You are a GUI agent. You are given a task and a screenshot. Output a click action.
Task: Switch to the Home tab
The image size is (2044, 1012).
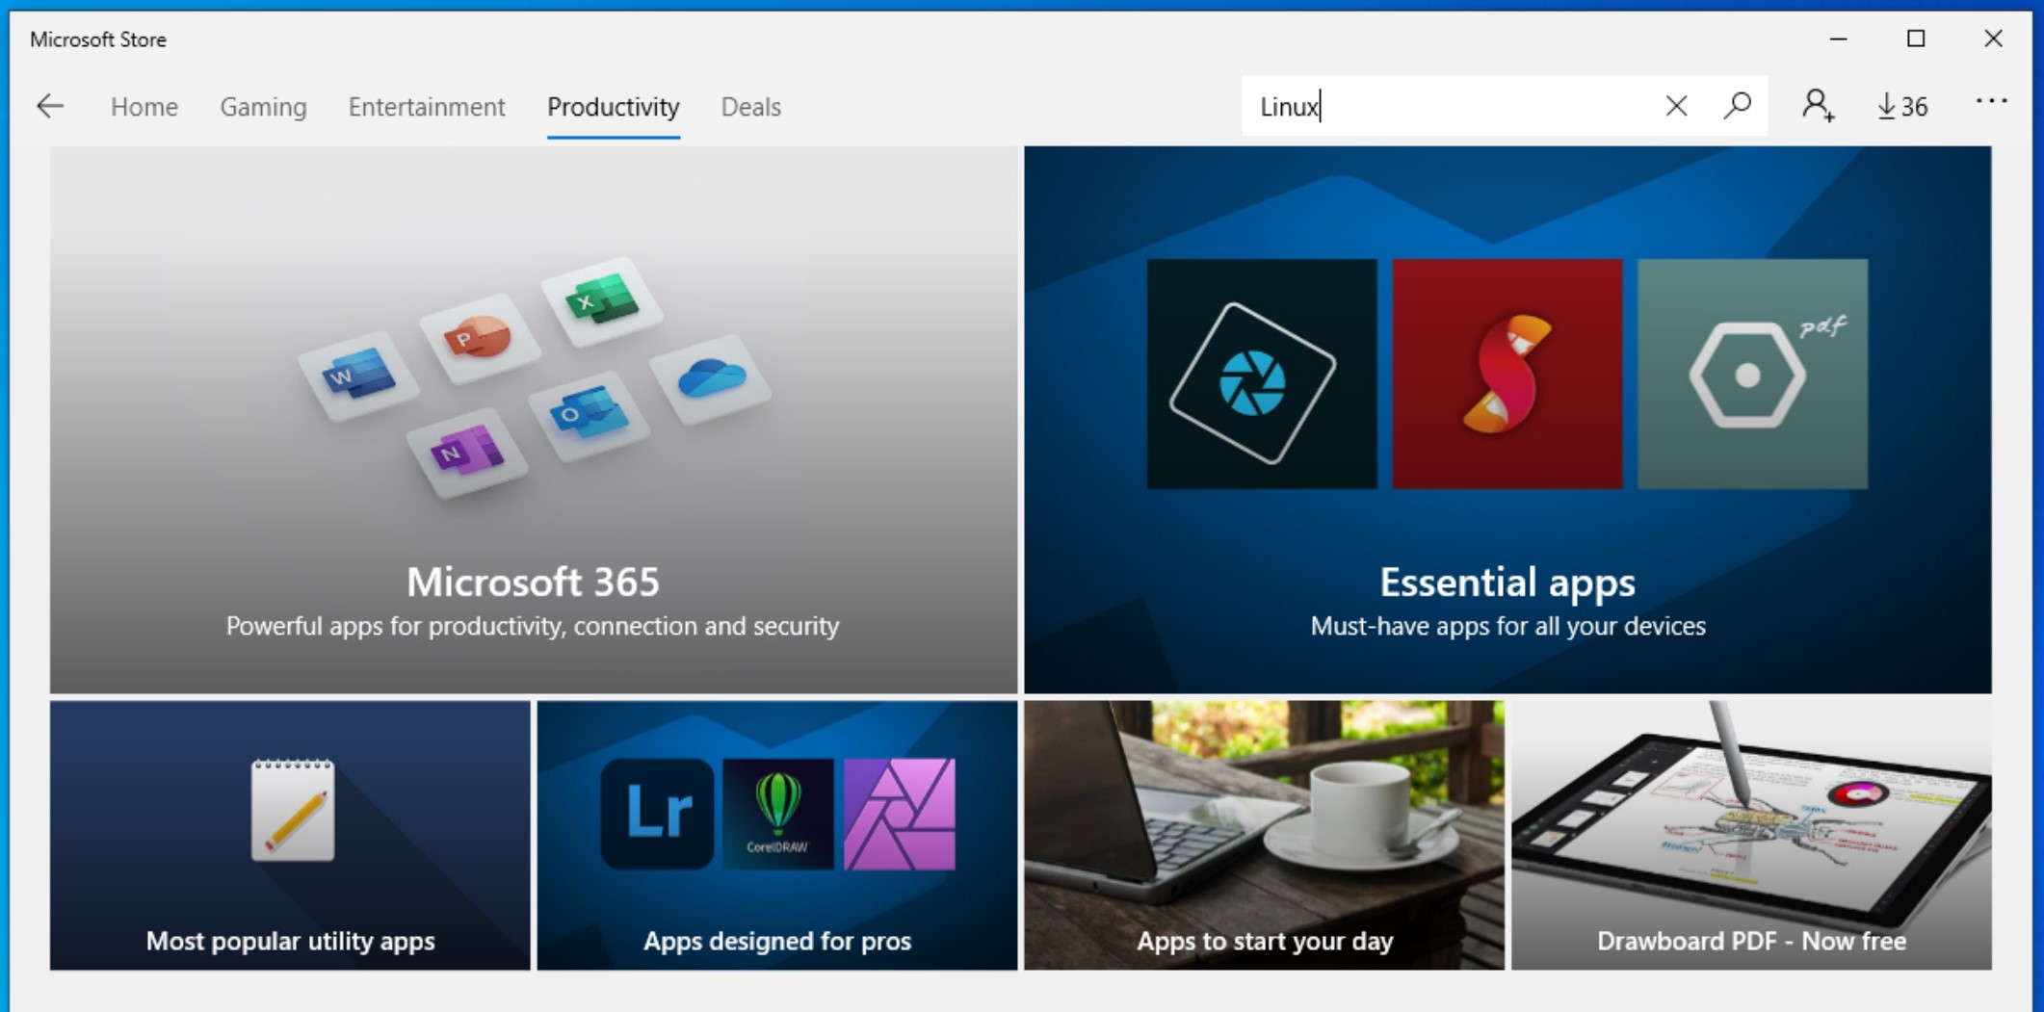(144, 106)
